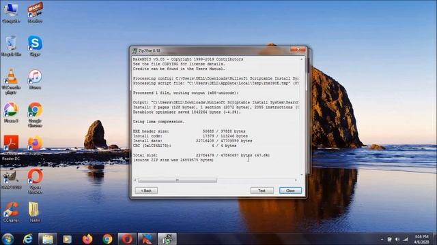
Task: Open Acrobat Reader DC desktop shortcut
Action: click(x=11, y=148)
